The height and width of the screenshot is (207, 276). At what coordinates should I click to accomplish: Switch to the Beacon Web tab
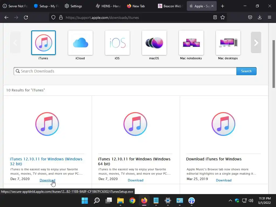pyautogui.click(x=170, y=6)
